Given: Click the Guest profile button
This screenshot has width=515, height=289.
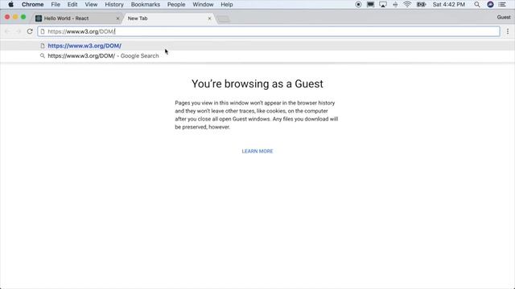Looking at the screenshot, I should tap(504, 18).
